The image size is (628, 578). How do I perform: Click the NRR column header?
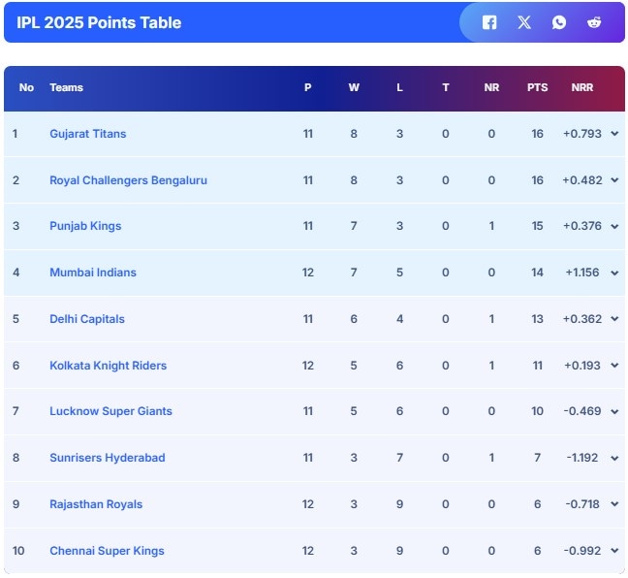coord(582,87)
